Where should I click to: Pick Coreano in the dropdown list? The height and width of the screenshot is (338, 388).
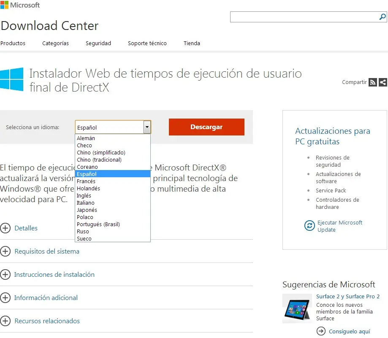coord(113,167)
